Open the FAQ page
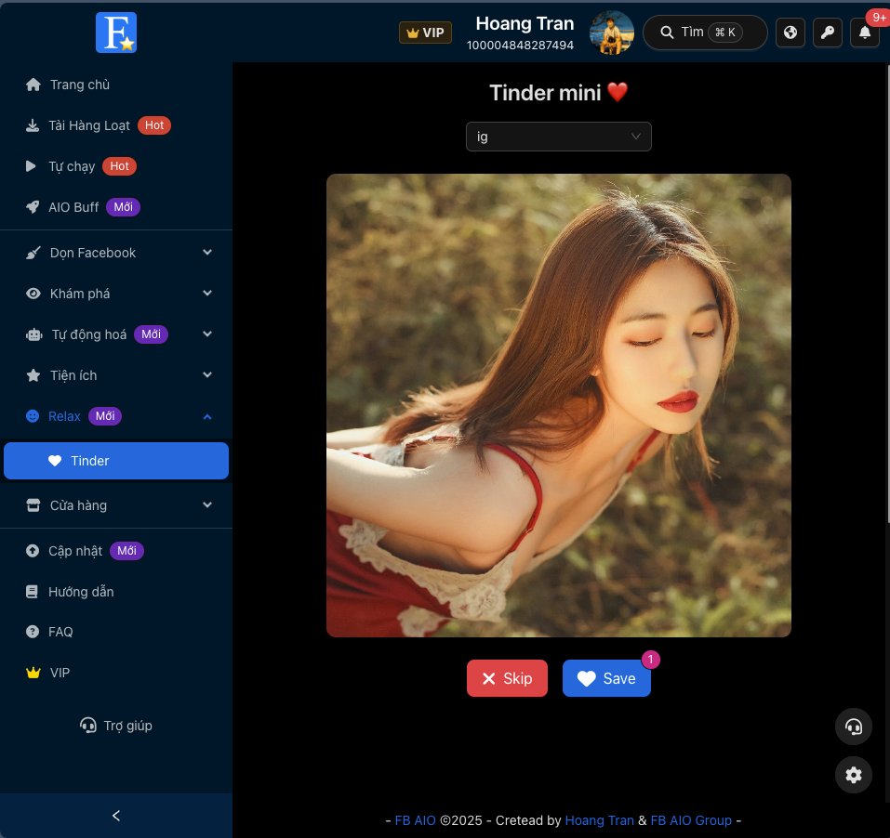Viewport: 890px width, 838px height. [x=116, y=632]
